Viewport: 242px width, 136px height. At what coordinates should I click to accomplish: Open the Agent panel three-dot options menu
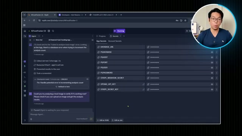point(93,36)
